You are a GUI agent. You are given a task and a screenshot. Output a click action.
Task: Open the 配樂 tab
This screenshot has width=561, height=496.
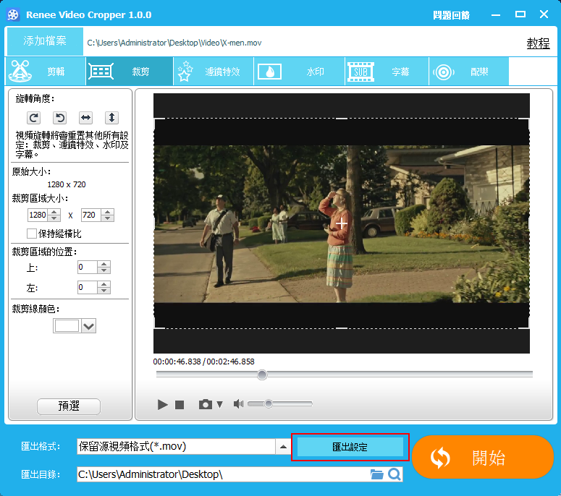click(x=468, y=72)
